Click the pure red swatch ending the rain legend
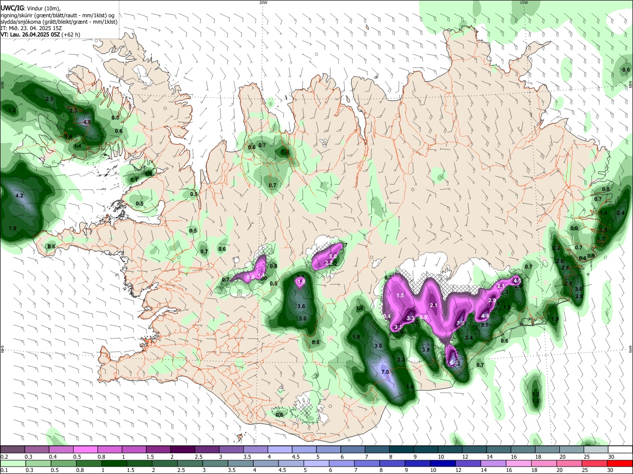This screenshot has height=474, width=633. (620, 463)
